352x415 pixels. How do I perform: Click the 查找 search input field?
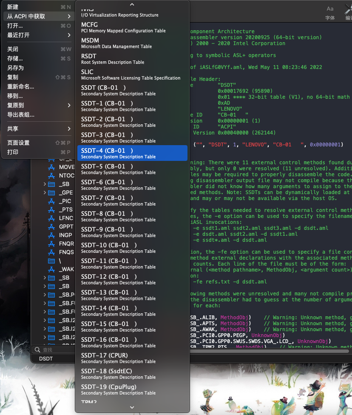[x=55, y=349]
